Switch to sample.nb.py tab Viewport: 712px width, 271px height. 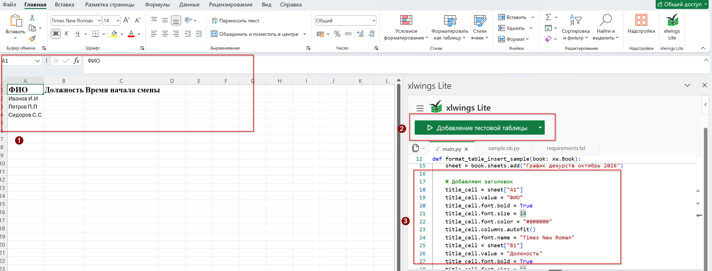504,148
